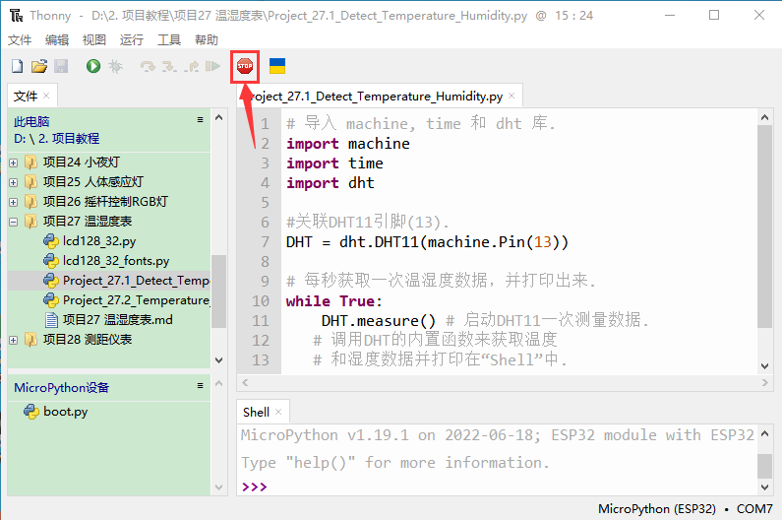The width and height of the screenshot is (782, 520).
Task: Open the boot.py file on the device
Action: coord(65,412)
